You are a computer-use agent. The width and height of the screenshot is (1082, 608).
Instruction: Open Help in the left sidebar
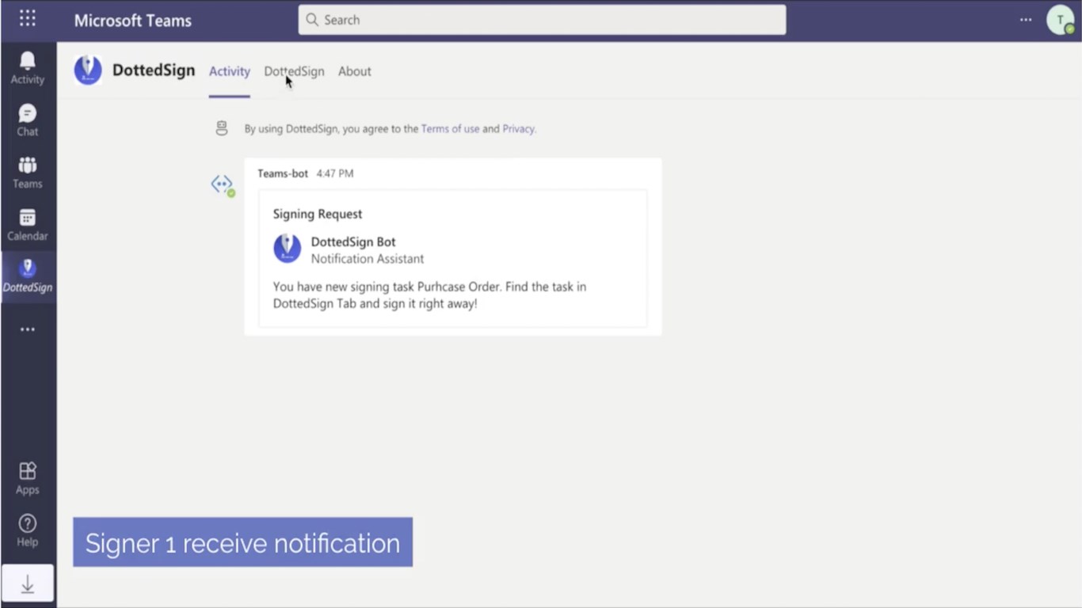point(28,530)
